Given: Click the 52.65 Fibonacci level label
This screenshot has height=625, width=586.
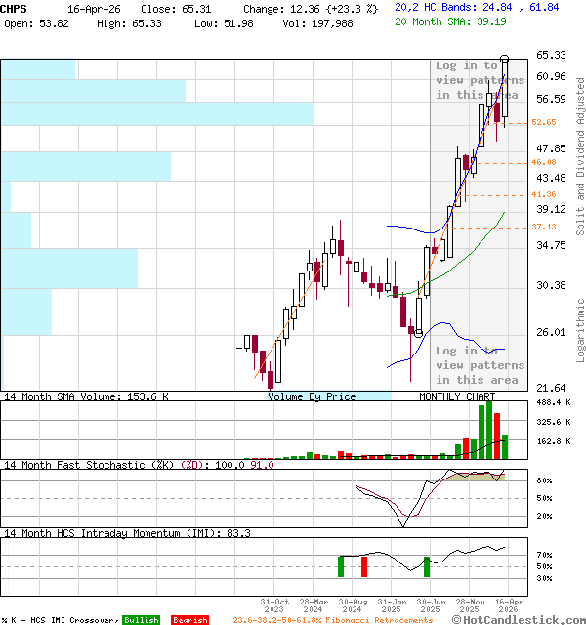Looking at the screenshot, I should click(544, 122).
